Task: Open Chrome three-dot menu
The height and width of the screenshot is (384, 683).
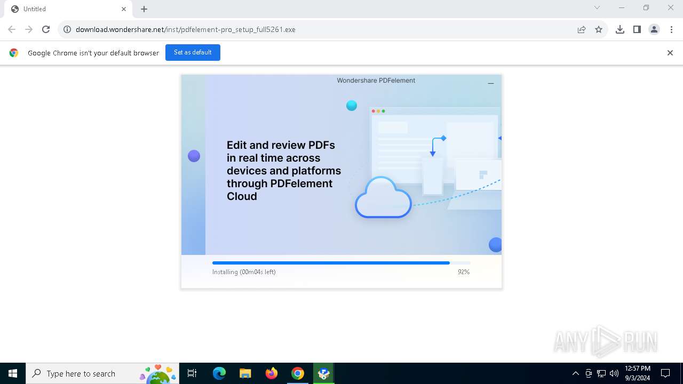Action: pos(671,29)
